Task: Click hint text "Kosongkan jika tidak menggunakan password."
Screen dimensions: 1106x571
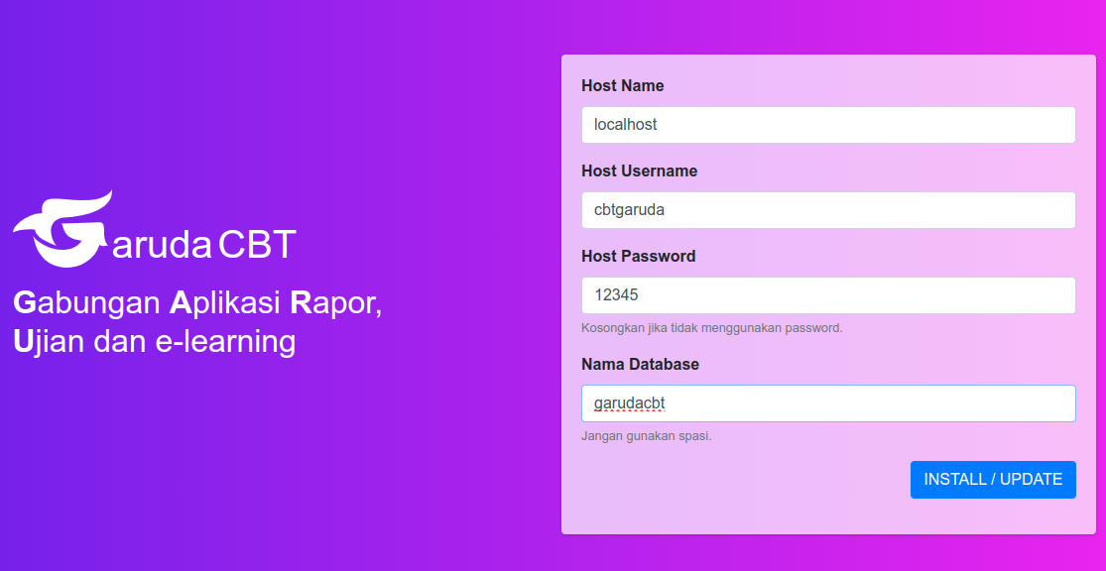Action: pyautogui.click(x=711, y=328)
